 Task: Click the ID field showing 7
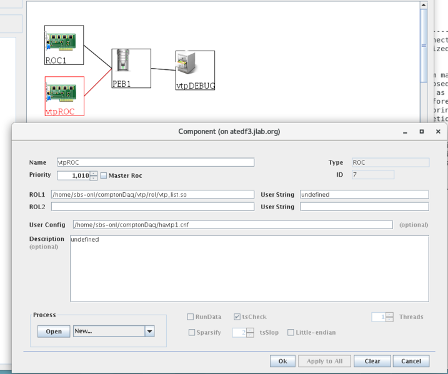373,174
